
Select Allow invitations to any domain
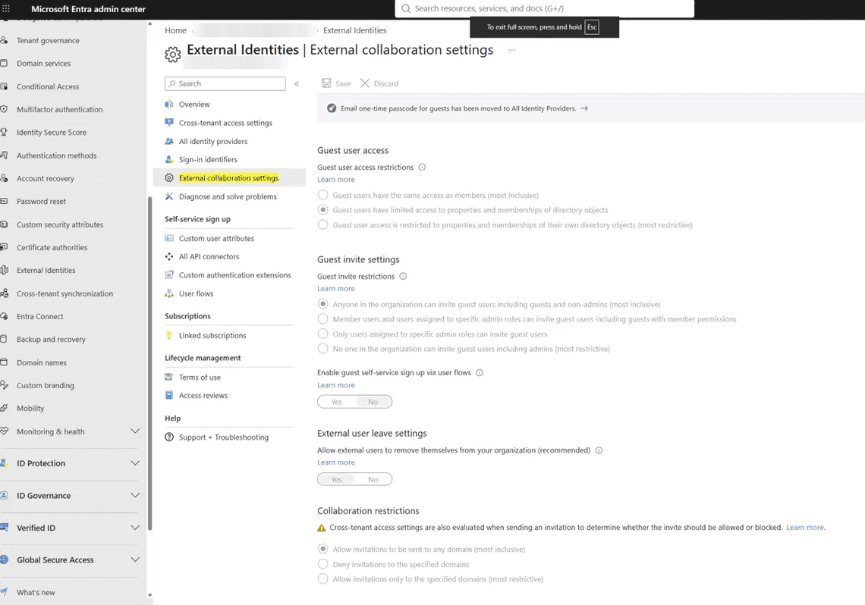coord(323,550)
